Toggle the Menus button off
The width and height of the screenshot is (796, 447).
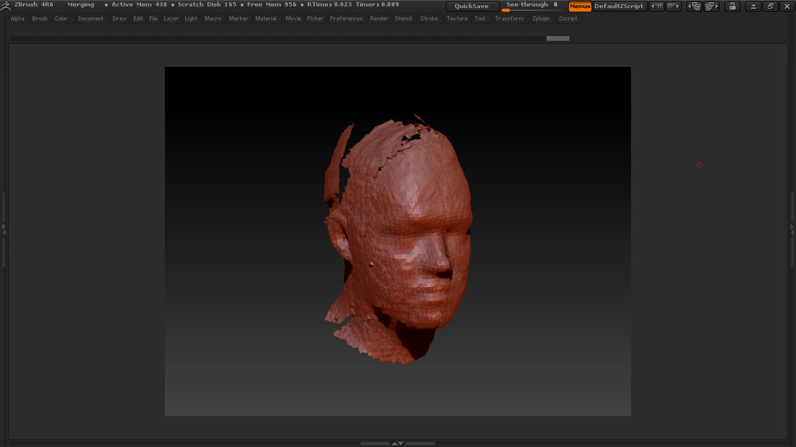tap(580, 6)
